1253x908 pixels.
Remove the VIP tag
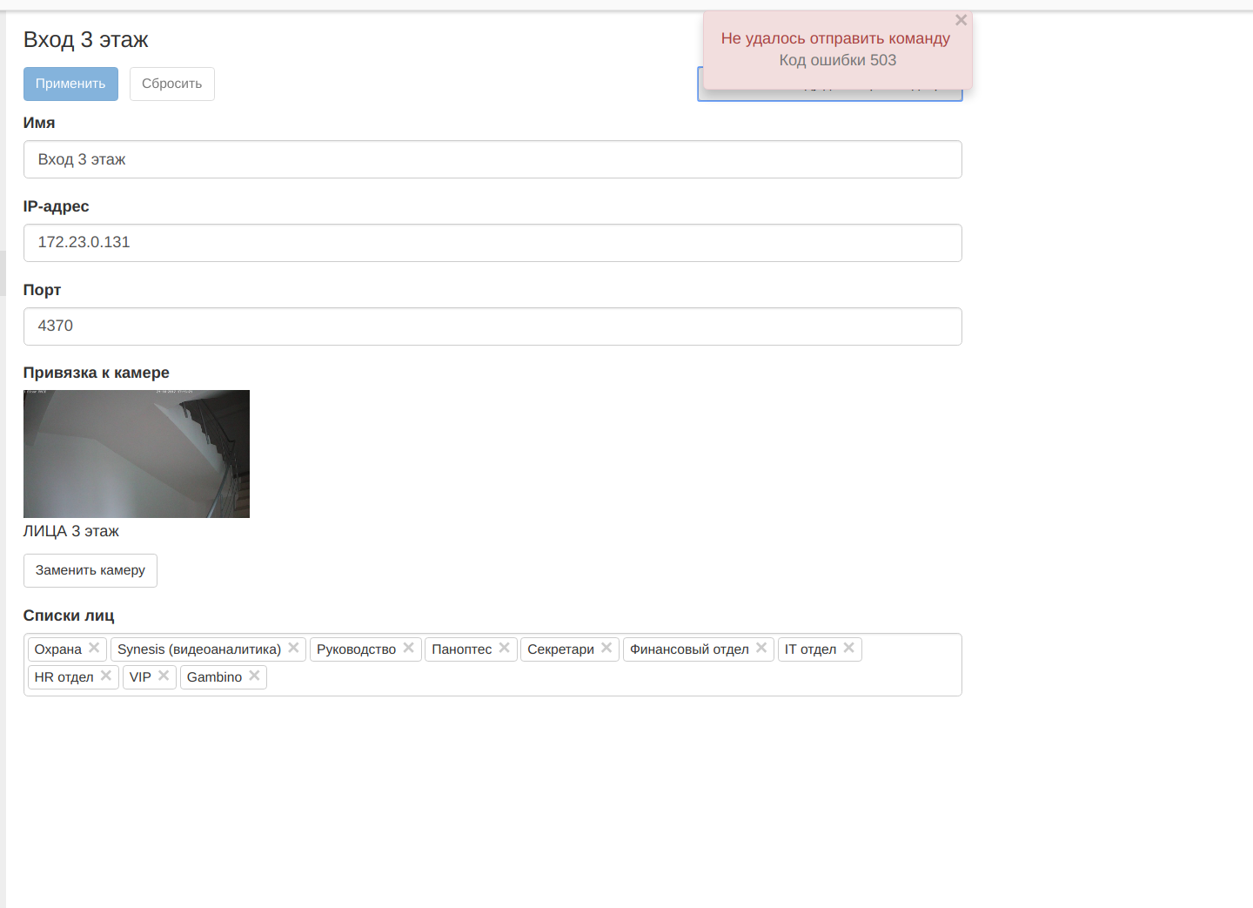click(x=164, y=676)
